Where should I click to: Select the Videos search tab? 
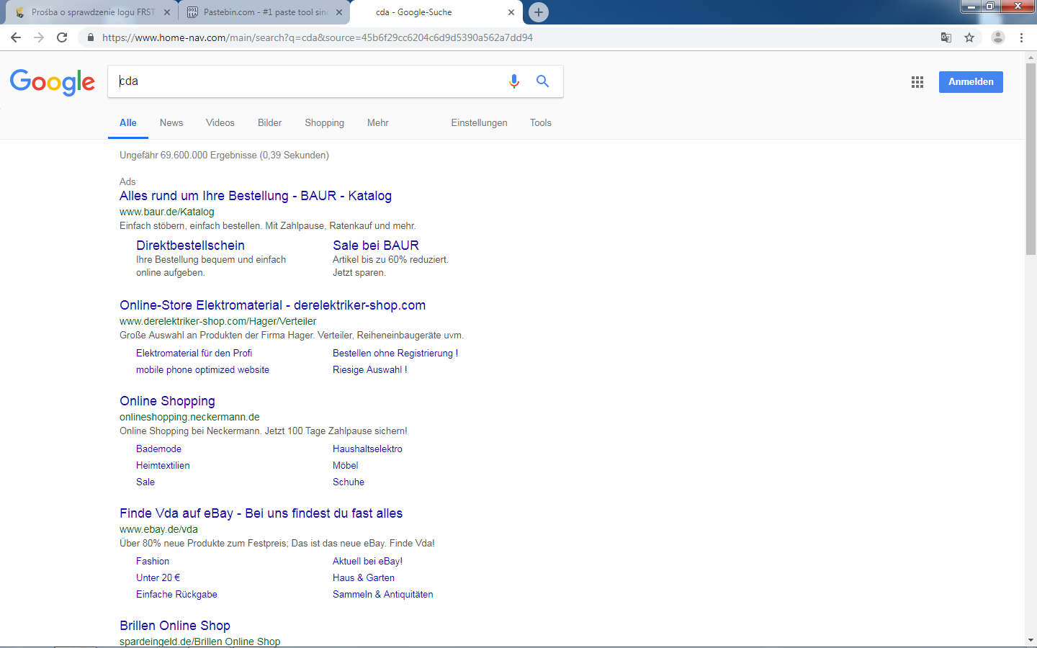pyautogui.click(x=220, y=122)
